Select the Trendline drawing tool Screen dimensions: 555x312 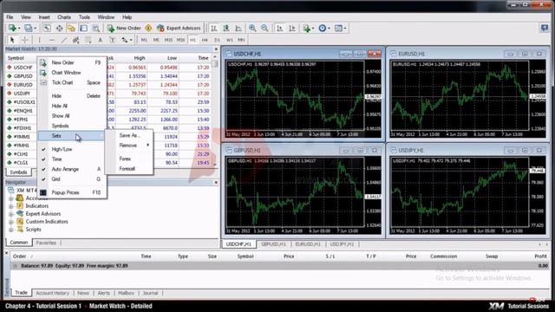[x=64, y=40]
